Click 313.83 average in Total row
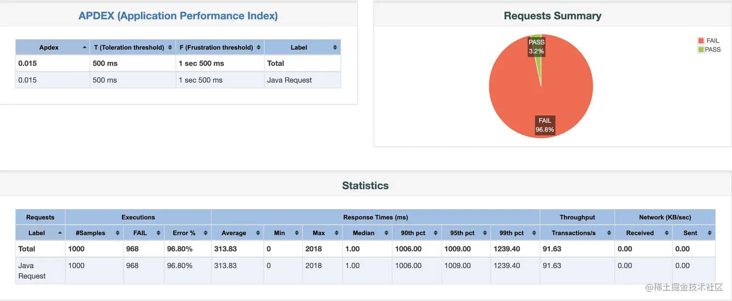Image resolution: width=732 pixels, height=301 pixels. coord(226,249)
